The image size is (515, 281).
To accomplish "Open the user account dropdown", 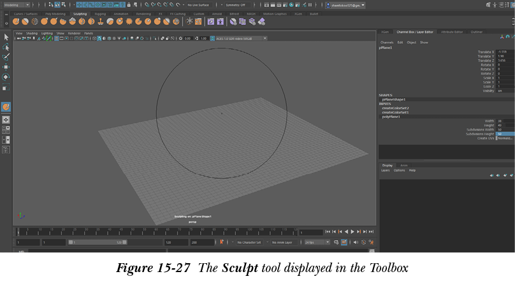I will pos(349,4).
